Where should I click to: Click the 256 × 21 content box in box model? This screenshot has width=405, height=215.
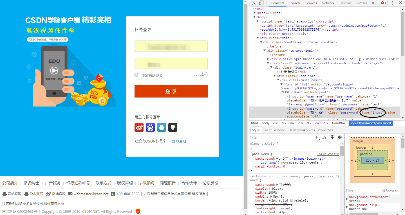(x=372, y=160)
